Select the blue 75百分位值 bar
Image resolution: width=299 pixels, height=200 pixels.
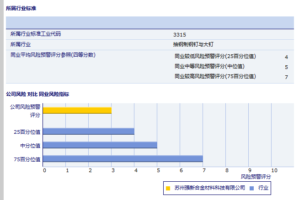(123, 159)
